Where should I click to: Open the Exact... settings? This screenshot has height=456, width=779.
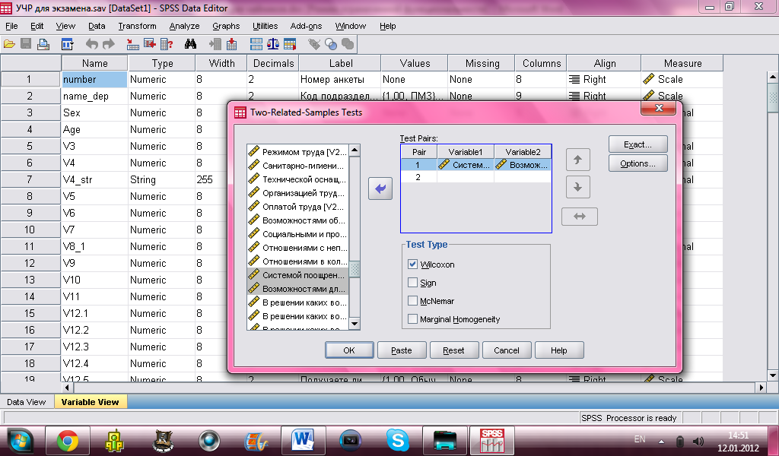638,144
